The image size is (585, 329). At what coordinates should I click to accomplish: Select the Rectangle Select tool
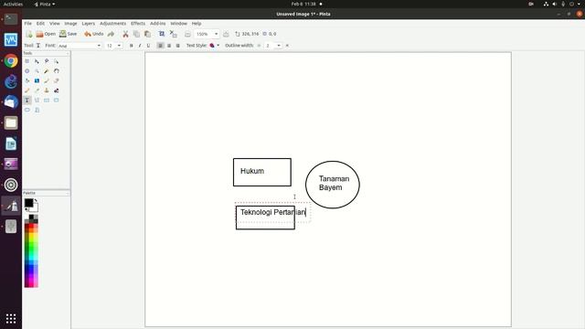27,61
